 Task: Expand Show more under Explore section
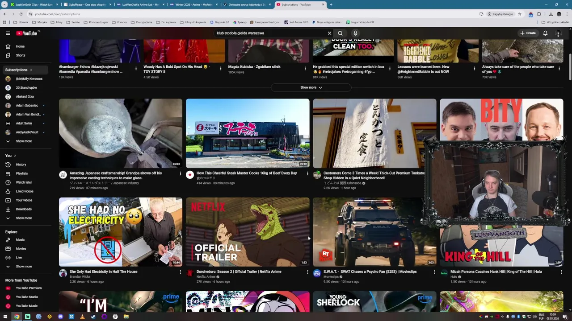pos(24,267)
